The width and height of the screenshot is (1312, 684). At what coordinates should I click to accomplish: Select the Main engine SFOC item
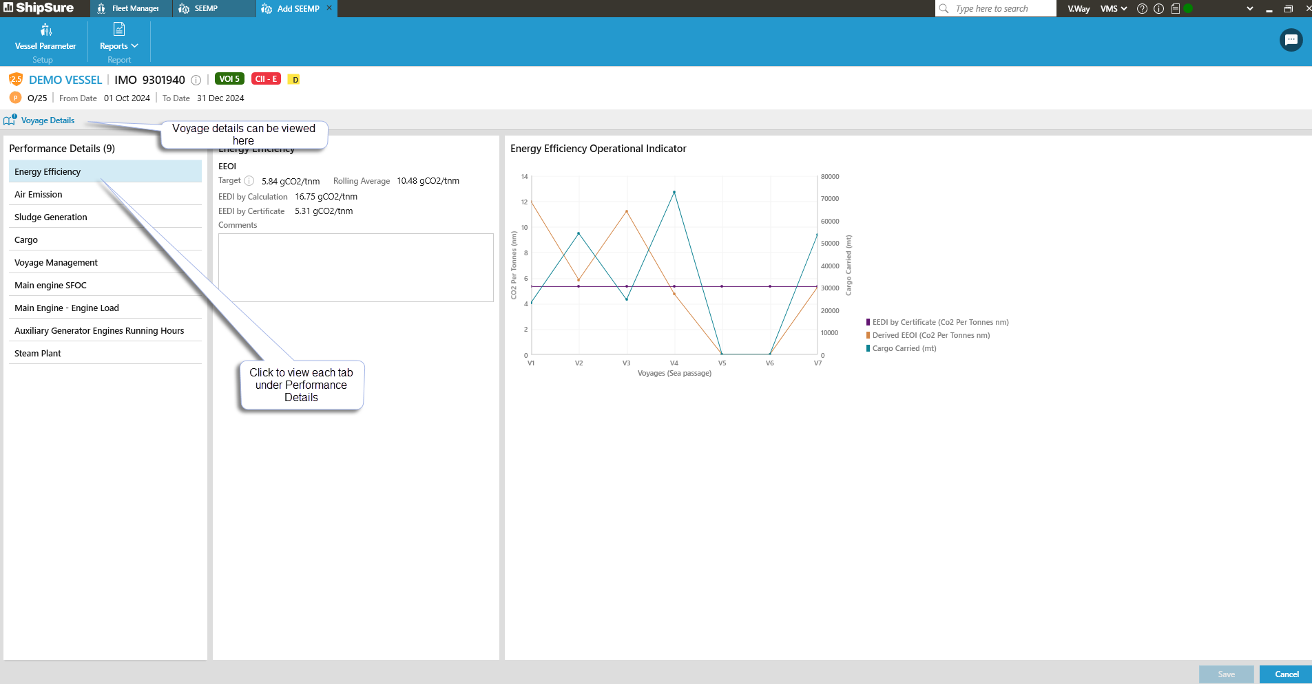tap(105, 285)
